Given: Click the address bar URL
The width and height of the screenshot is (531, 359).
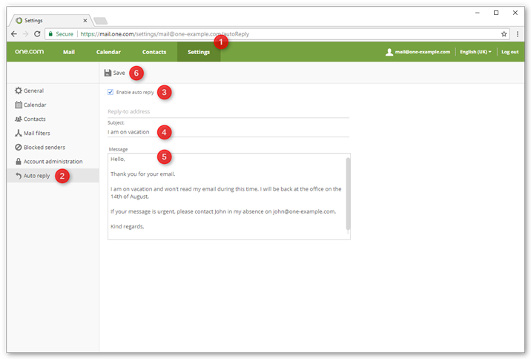Looking at the screenshot, I should (165, 34).
